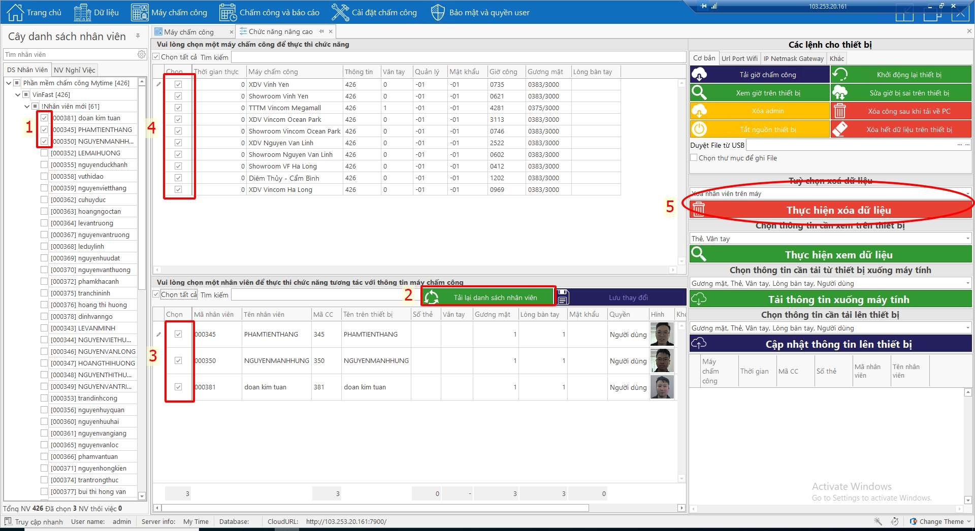
Task: Click the gear icon beside employee search
Action: [x=142, y=54]
